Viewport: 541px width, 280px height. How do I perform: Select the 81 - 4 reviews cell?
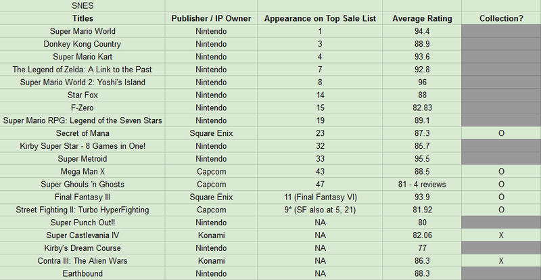[x=422, y=185]
